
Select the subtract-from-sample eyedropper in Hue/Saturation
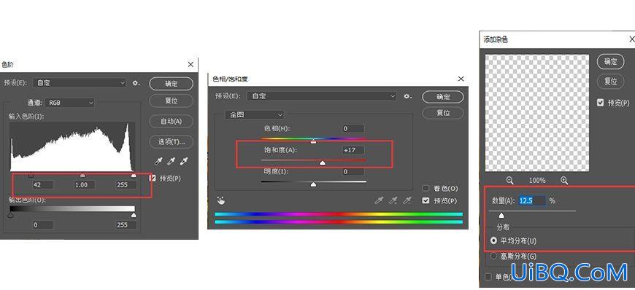tap(407, 200)
